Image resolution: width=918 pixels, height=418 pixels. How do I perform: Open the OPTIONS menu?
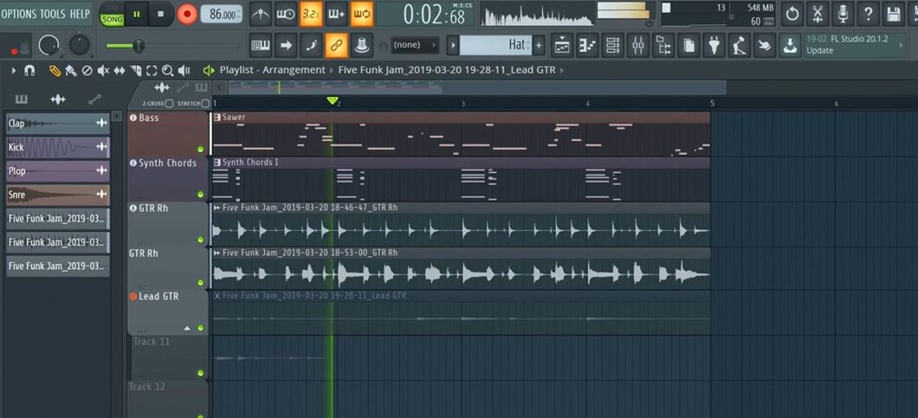click(18, 14)
